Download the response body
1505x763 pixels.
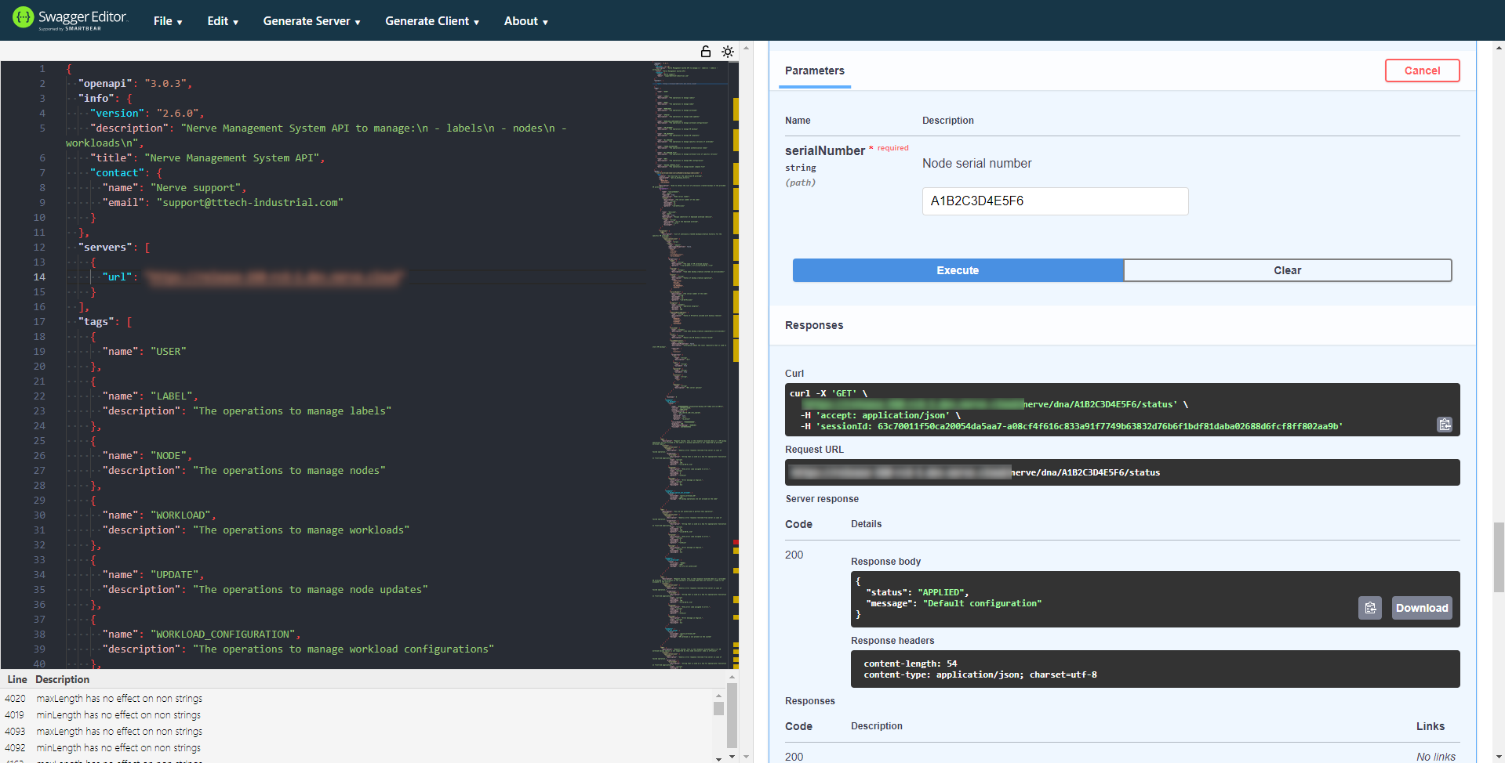click(x=1421, y=608)
